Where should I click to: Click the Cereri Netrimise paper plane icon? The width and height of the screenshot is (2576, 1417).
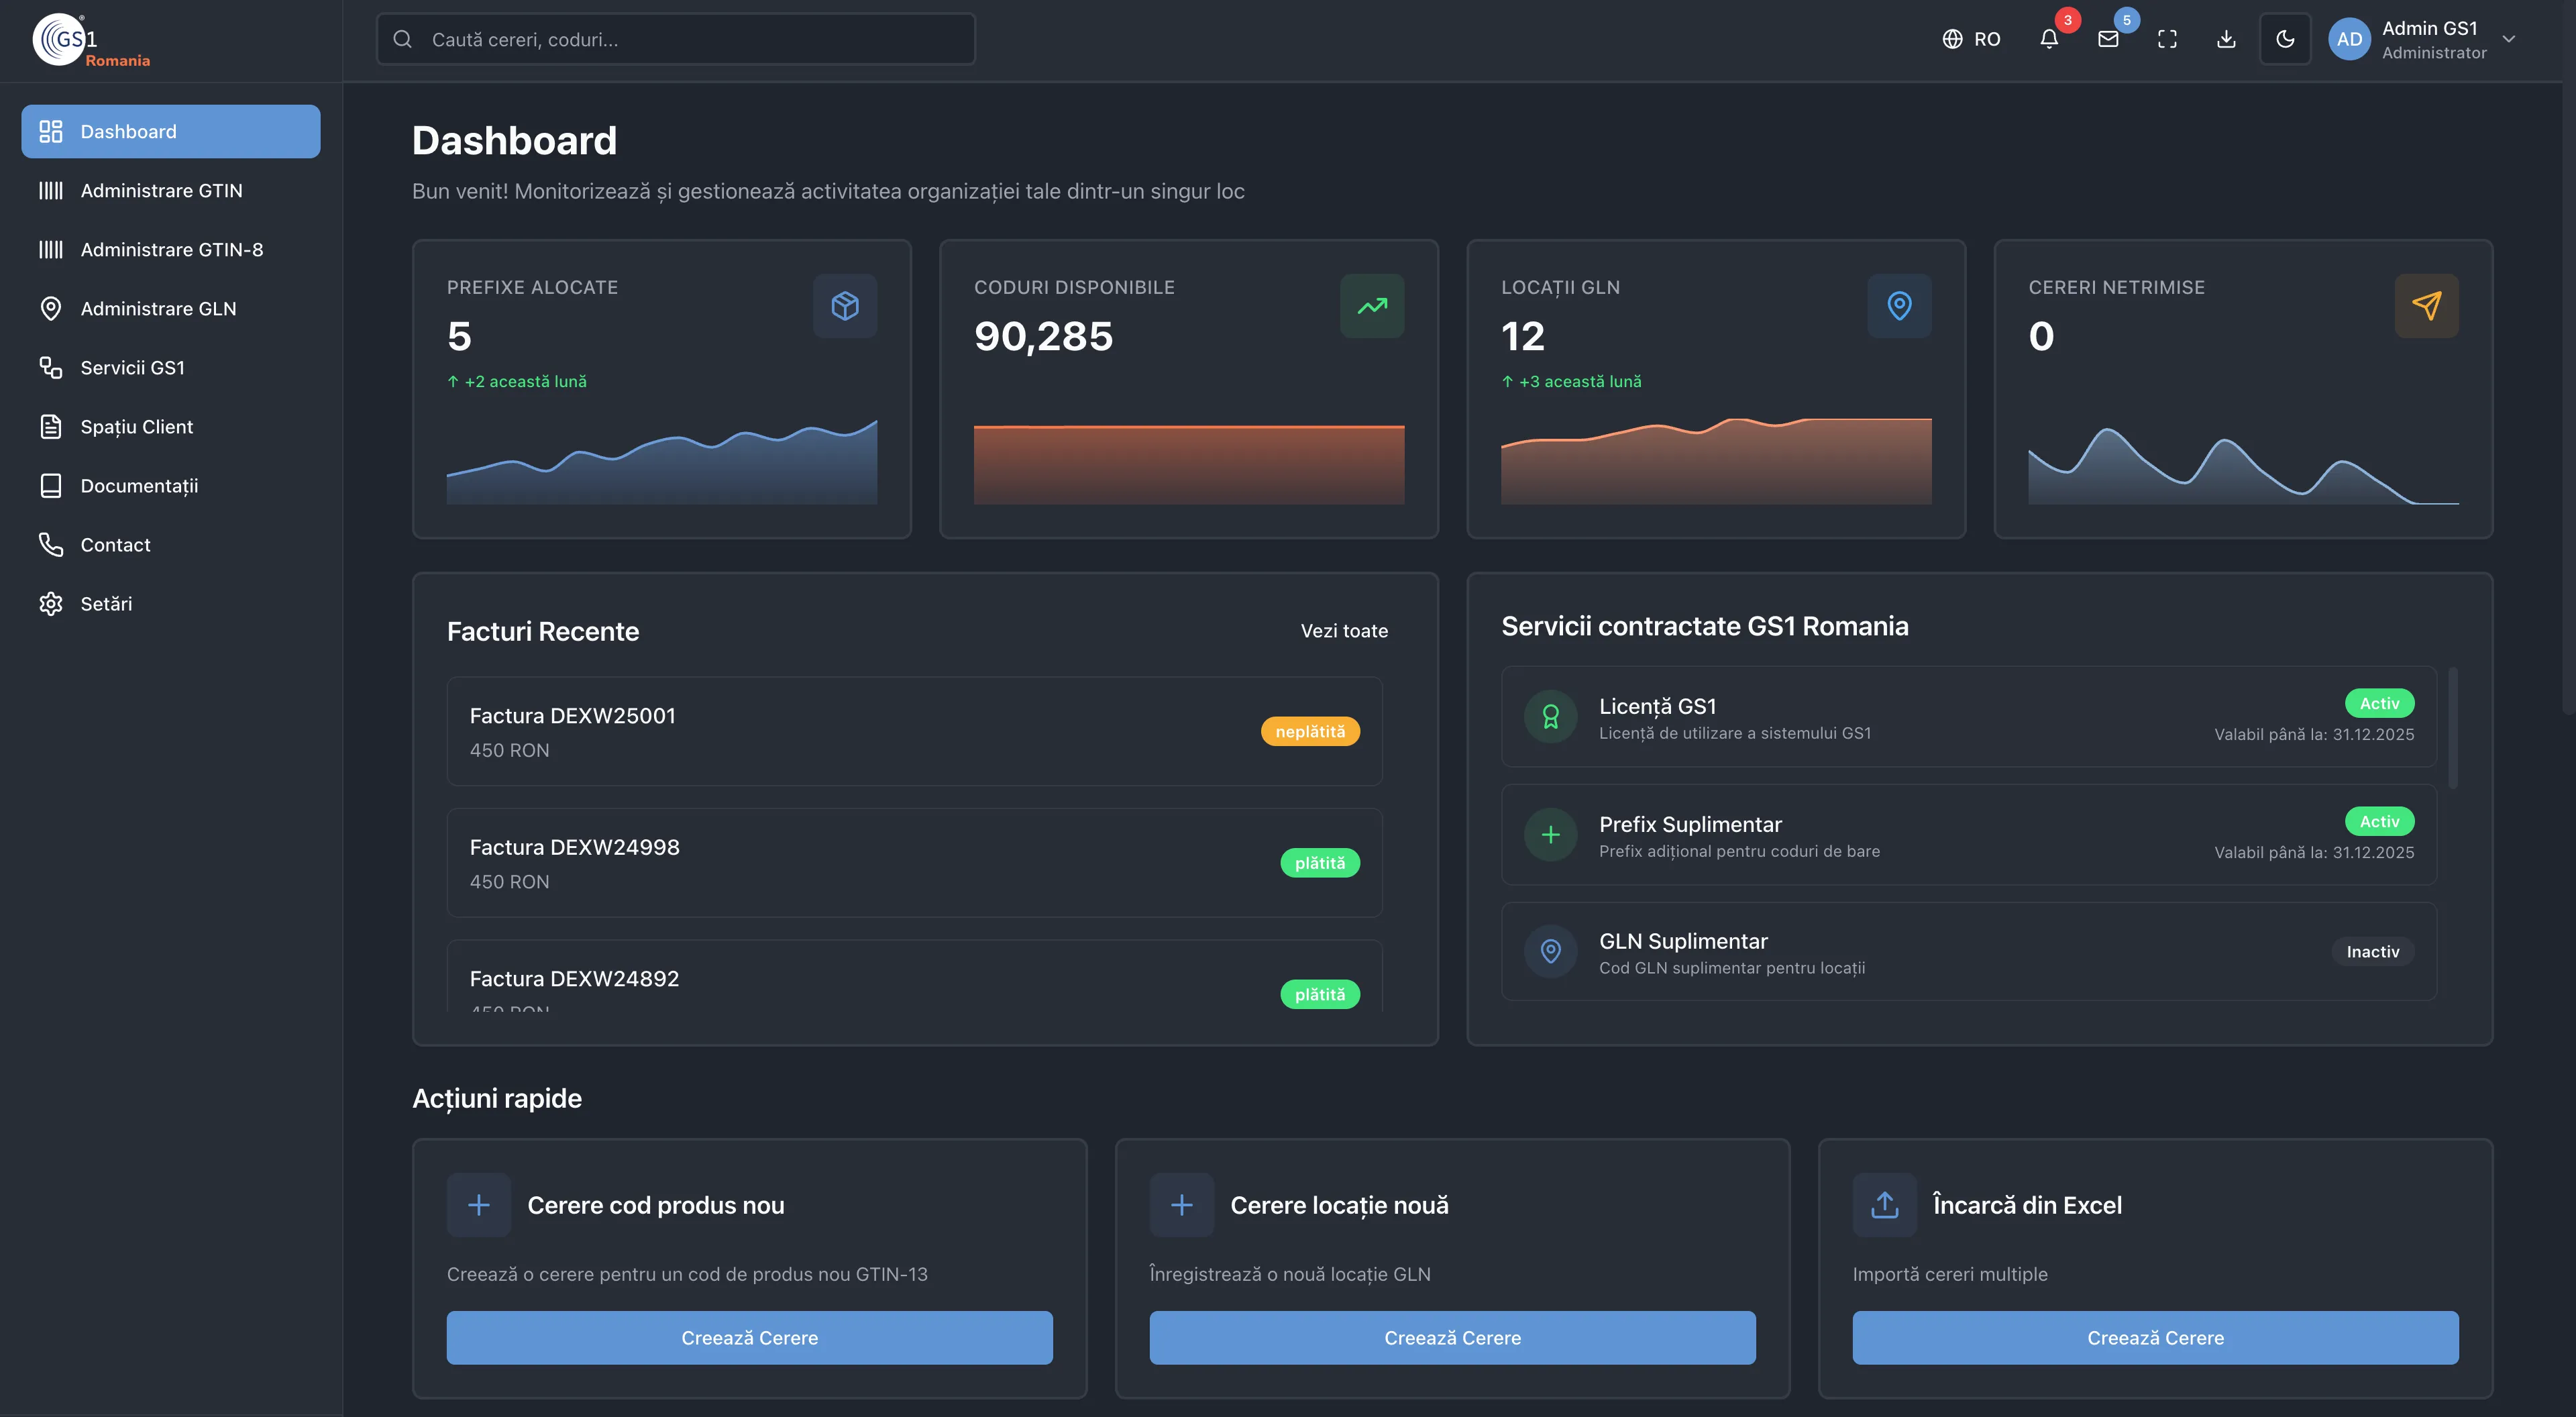coord(2426,305)
